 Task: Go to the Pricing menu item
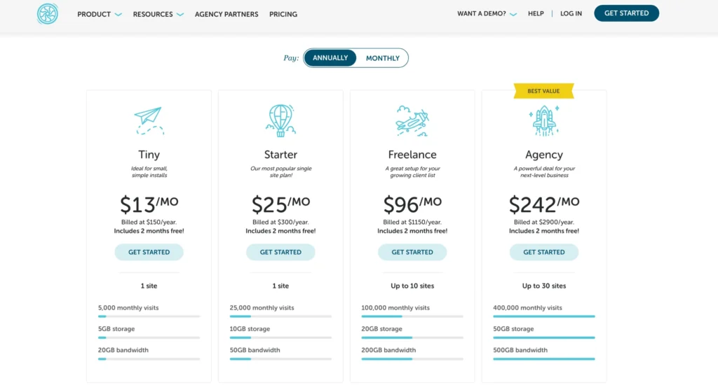283,14
